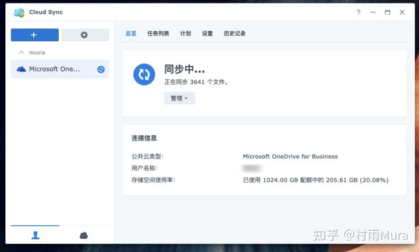The height and width of the screenshot is (252, 419).
Task: Go to the 设置 tab
Action: pyautogui.click(x=207, y=34)
